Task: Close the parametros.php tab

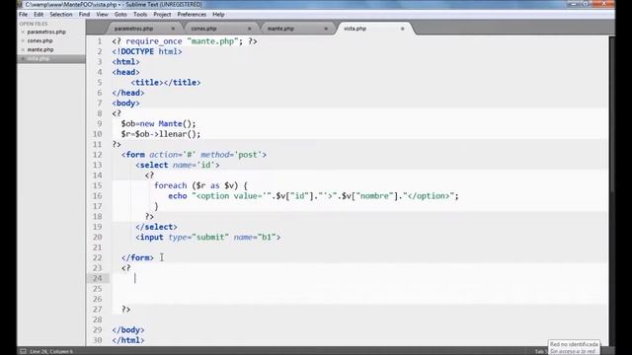Action: pyautogui.click(x=173, y=29)
